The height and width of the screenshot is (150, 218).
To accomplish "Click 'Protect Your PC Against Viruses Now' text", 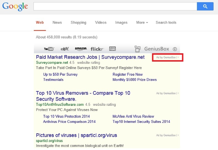I will click(x=67, y=110).
